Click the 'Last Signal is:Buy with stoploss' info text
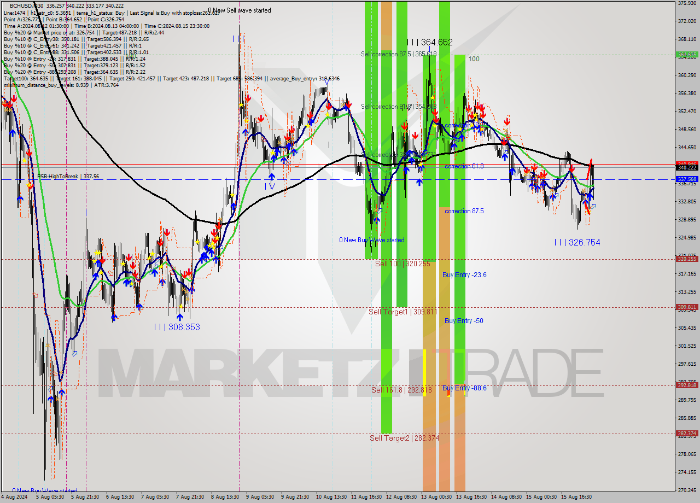The height and width of the screenshot is (503, 700). click(x=175, y=13)
